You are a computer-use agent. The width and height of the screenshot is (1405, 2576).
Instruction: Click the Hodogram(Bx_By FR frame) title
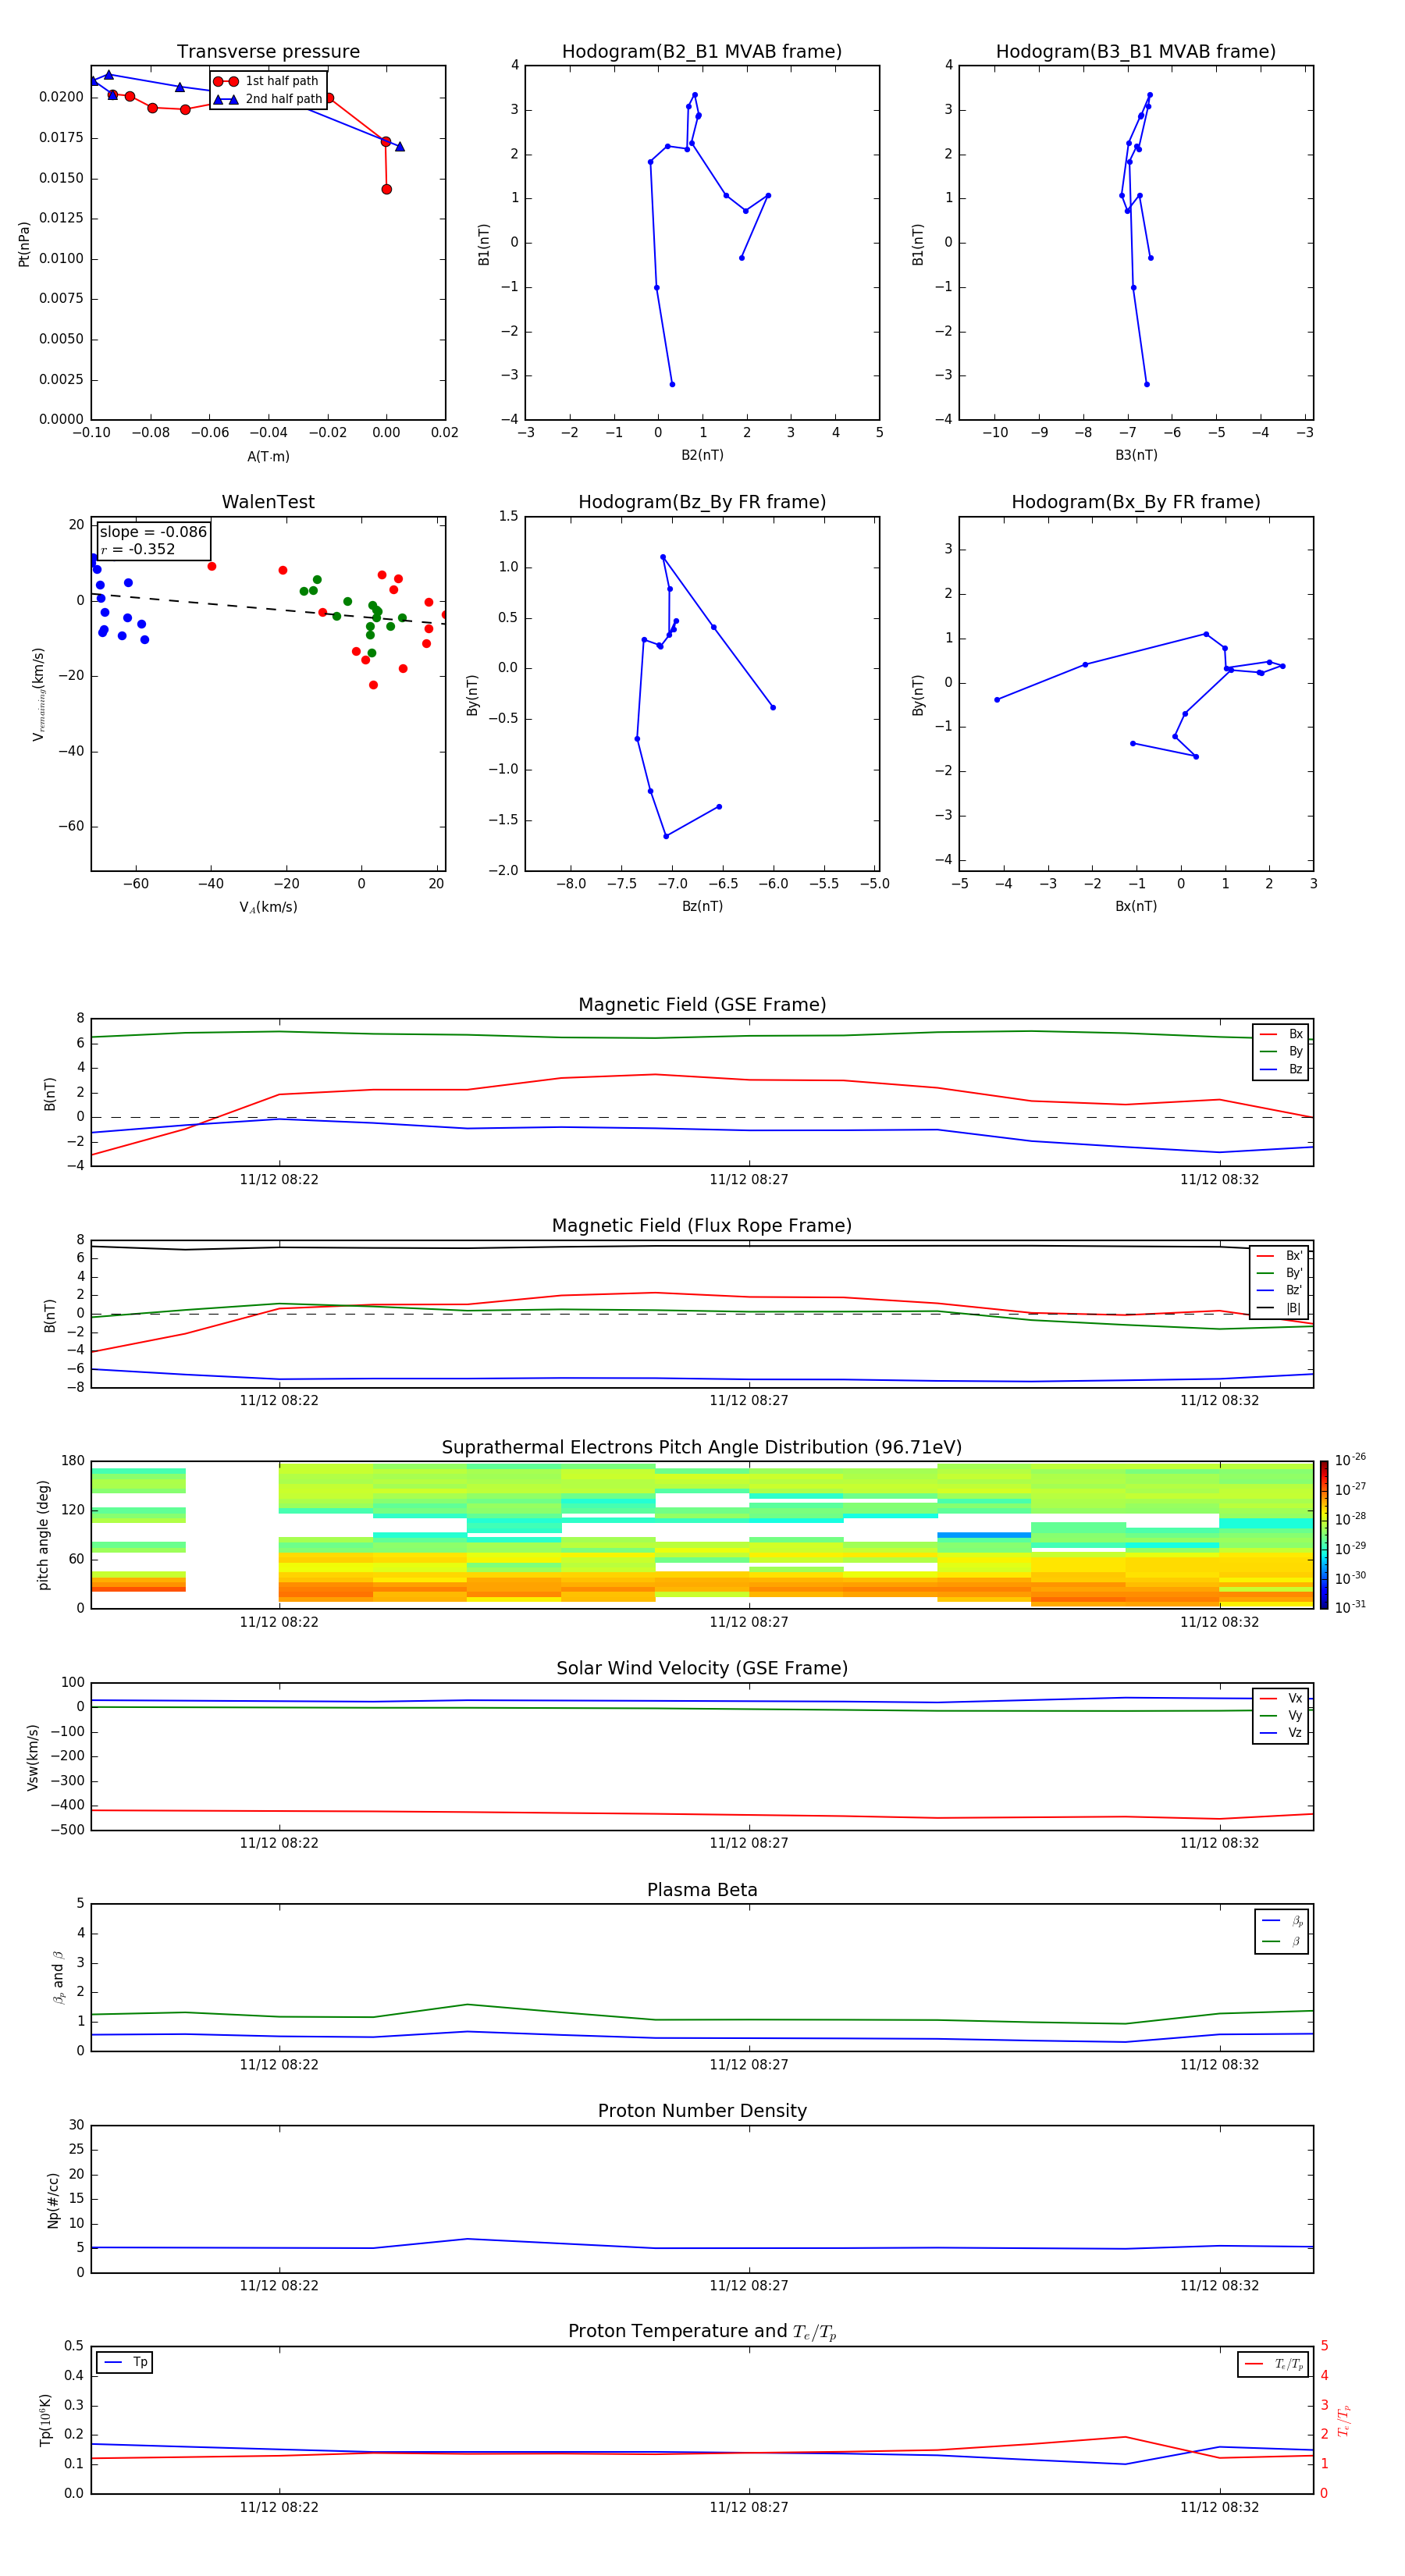[x=1136, y=502]
